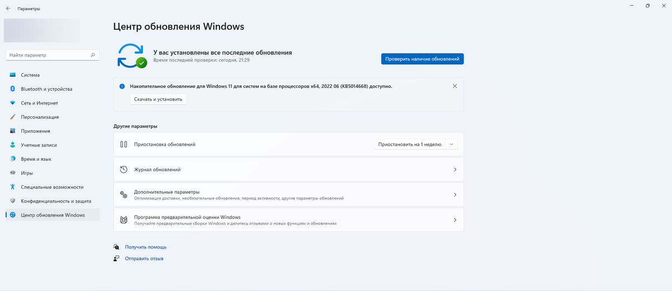Click the Время и язык globe icon
The image size is (672, 291).
pos(12,159)
